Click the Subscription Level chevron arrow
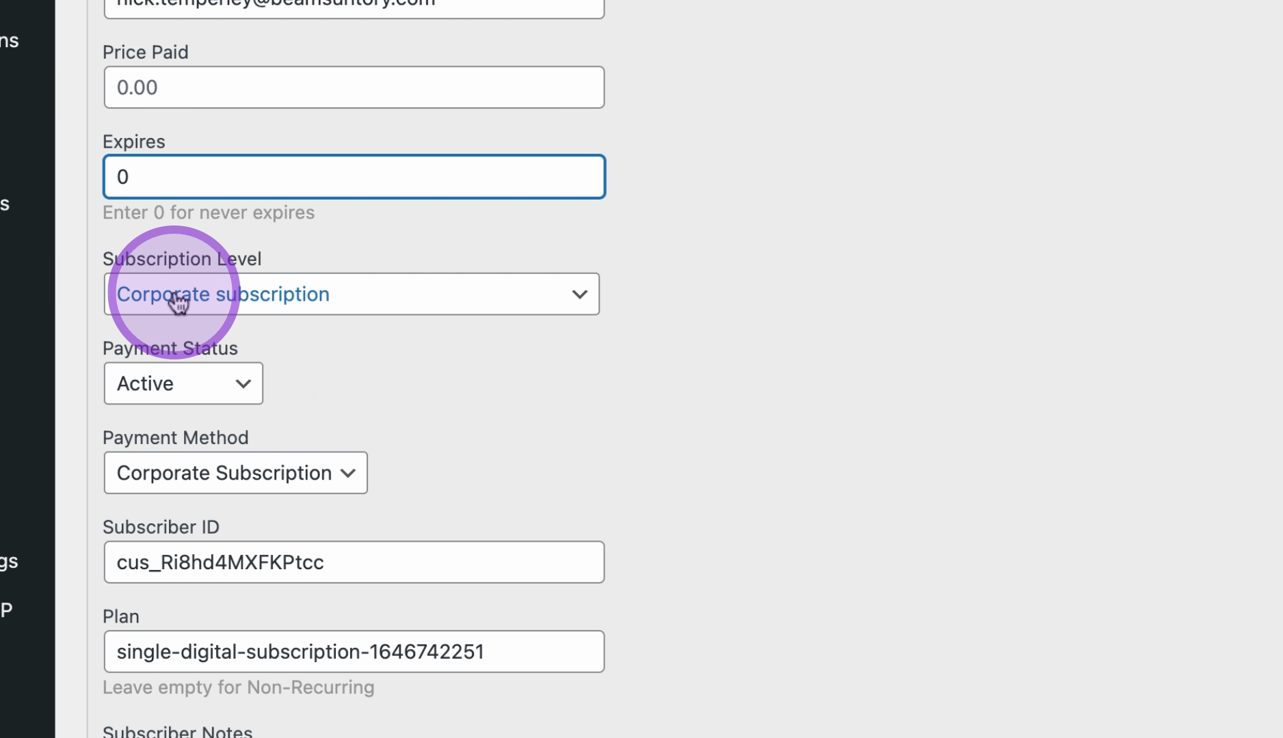 (x=579, y=295)
